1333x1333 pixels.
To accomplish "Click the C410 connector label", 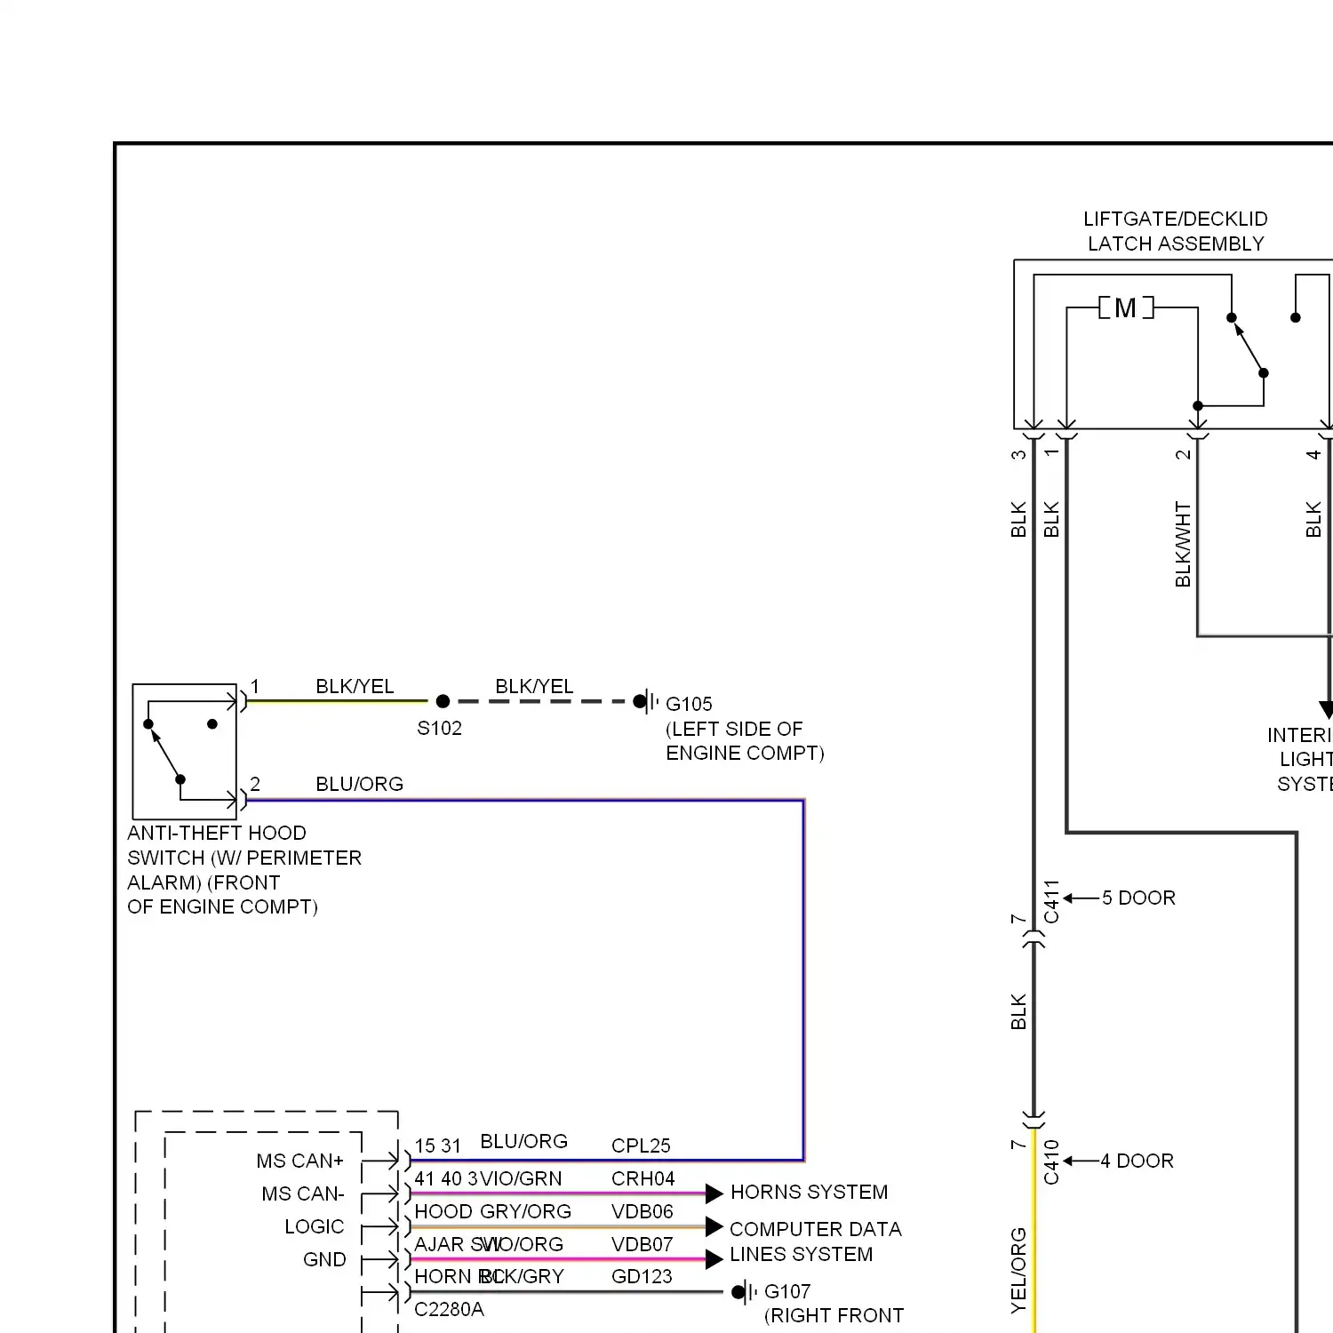I will (1051, 1162).
